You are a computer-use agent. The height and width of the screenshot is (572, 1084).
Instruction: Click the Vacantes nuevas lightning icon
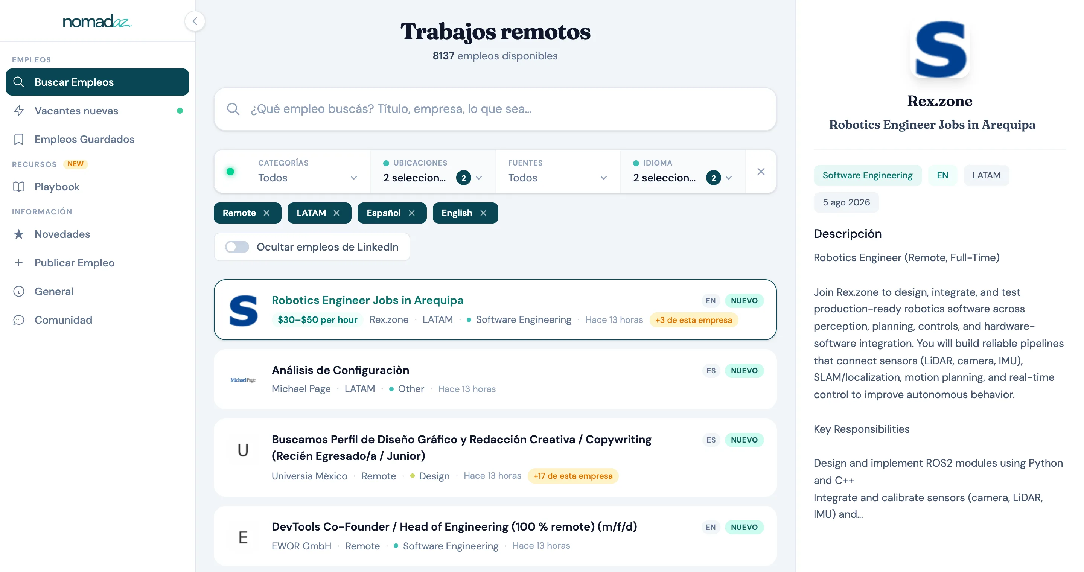click(x=19, y=111)
